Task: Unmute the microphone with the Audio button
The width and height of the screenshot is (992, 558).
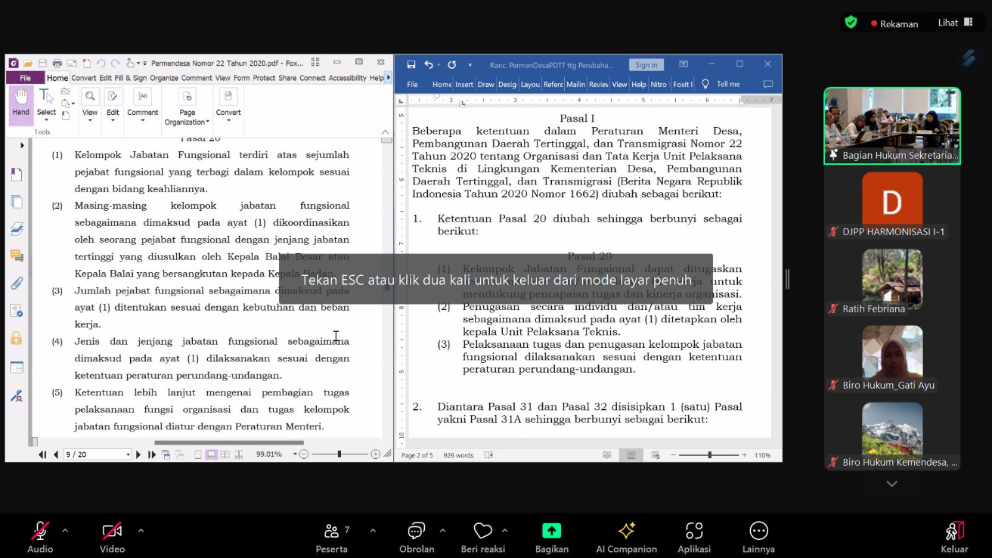Action: point(40,537)
